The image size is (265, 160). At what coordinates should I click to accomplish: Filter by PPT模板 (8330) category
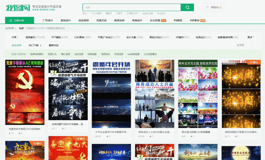(x=60, y=37)
